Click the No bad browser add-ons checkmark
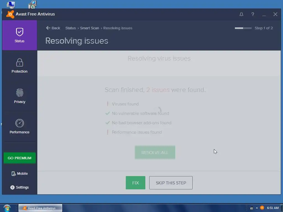The height and width of the screenshot is (212, 283). [108, 123]
